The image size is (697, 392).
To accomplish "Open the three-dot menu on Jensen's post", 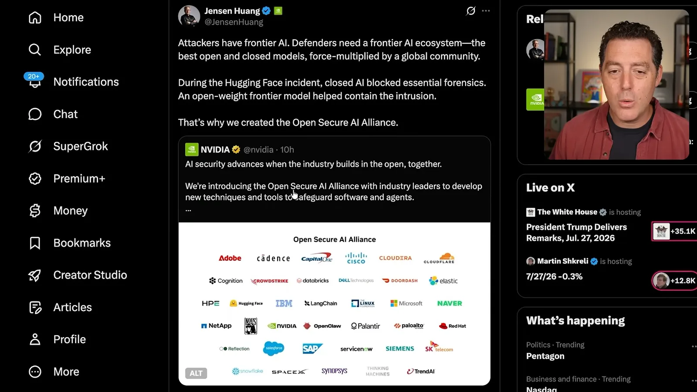I will point(486,11).
